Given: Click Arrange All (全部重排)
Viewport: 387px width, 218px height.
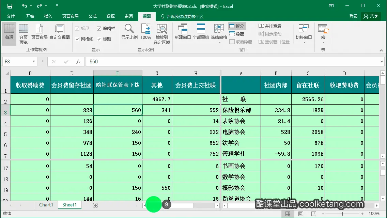Looking at the screenshot, I should coord(201,32).
